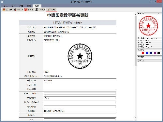Switch to the second ribbon tab
Viewport: 163px width, 122px height.
point(13,6)
